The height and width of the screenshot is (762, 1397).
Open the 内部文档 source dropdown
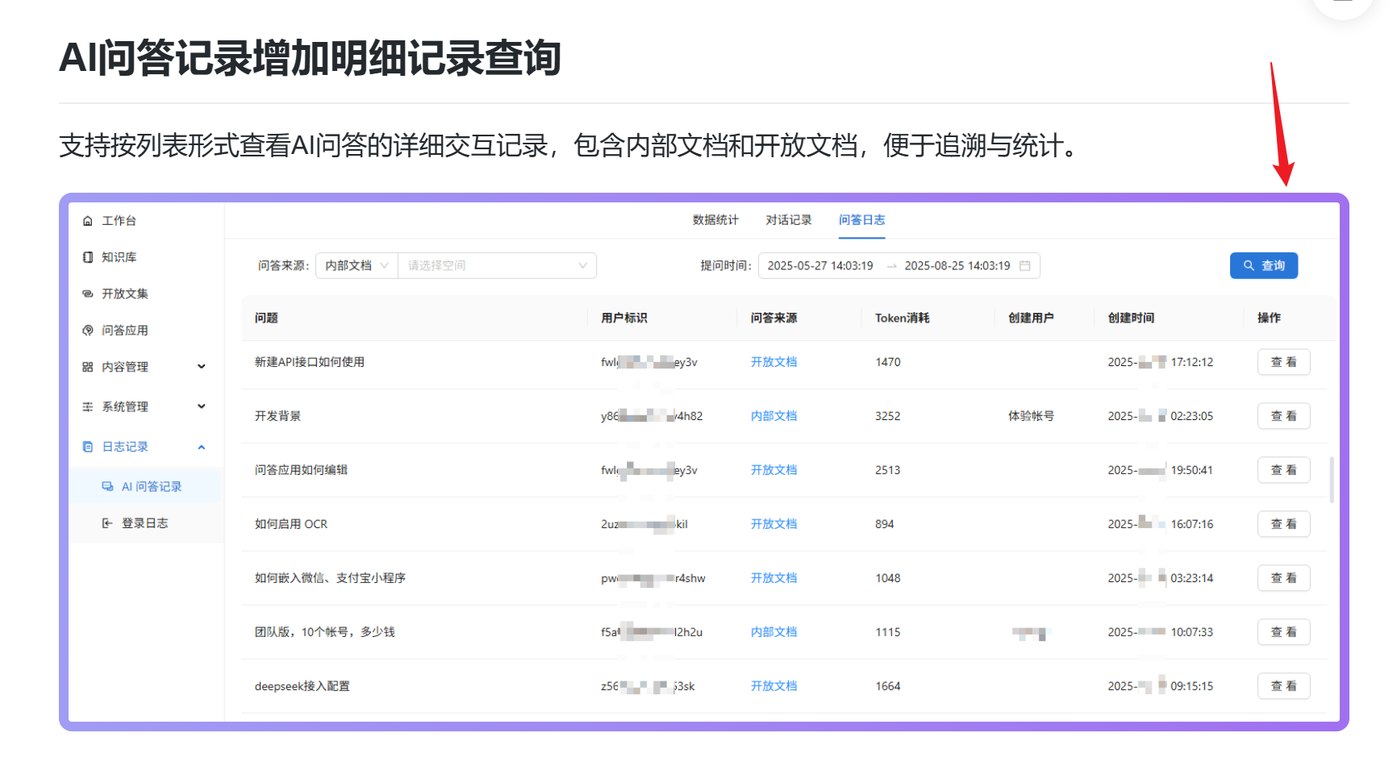(x=357, y=266)
